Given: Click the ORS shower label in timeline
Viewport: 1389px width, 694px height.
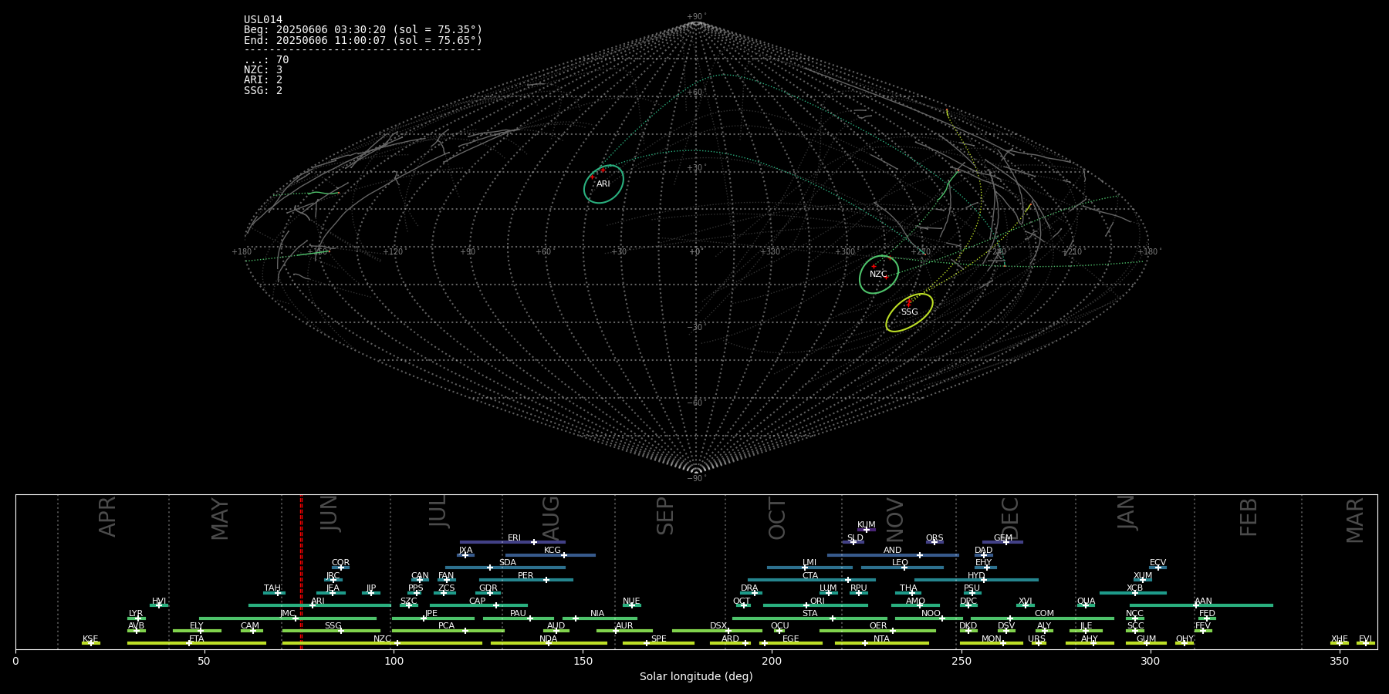Looking at the screenshot, I should 934,538.
